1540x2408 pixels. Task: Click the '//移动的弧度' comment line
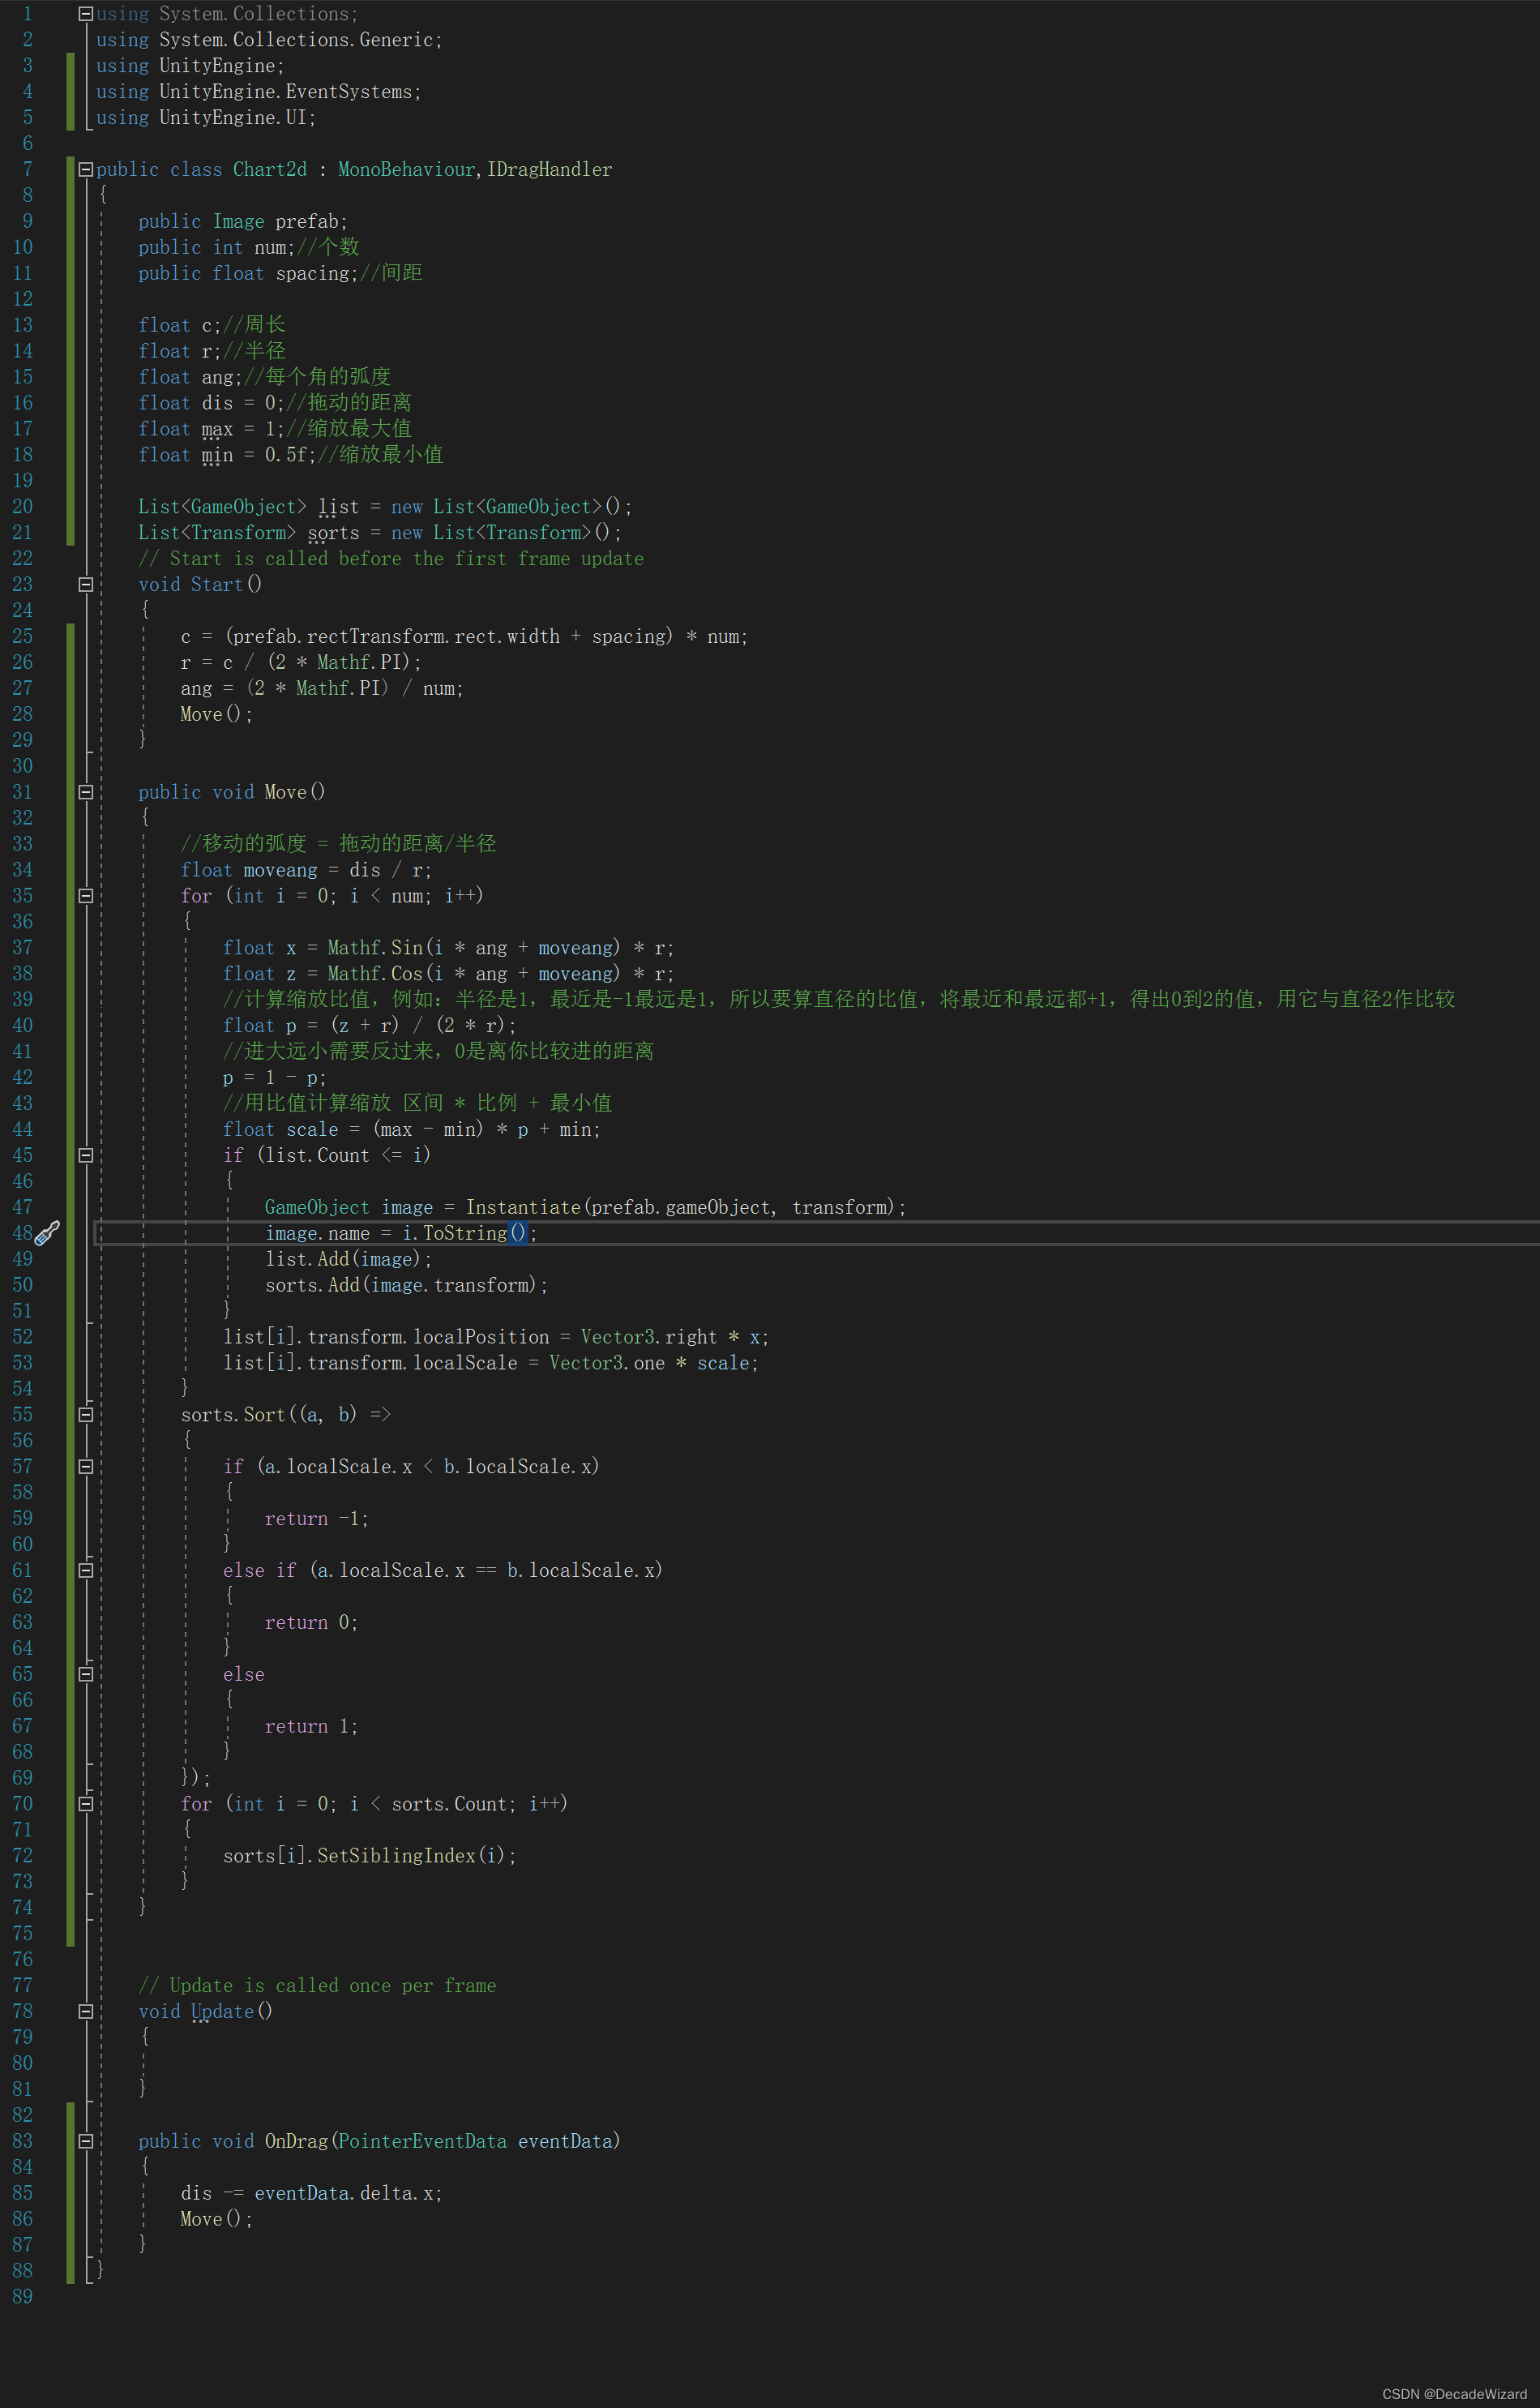click(x=338, y=844)
